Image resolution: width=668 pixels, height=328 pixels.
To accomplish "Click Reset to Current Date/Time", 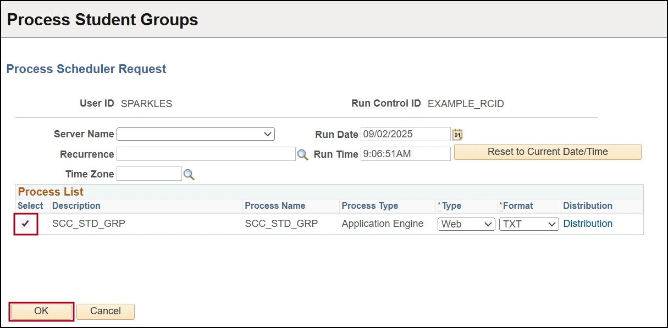I will tap(548, 152).
